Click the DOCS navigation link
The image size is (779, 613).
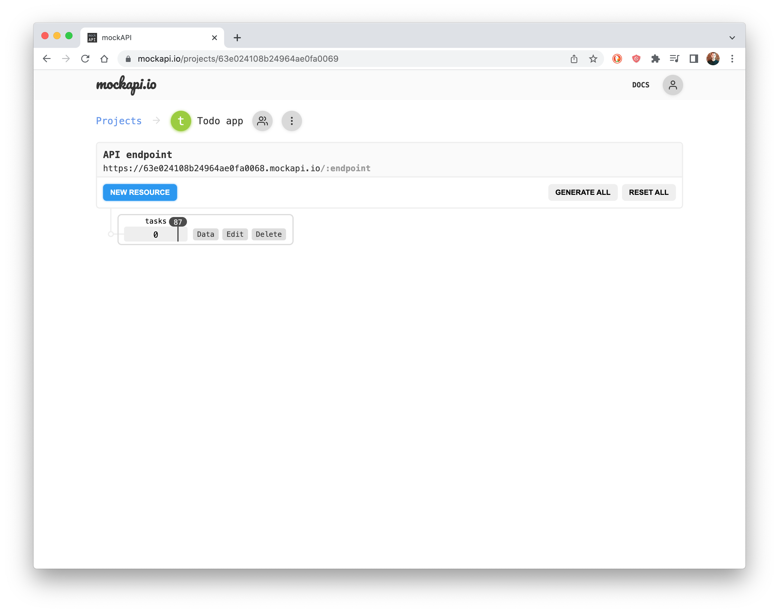(641, 85)
